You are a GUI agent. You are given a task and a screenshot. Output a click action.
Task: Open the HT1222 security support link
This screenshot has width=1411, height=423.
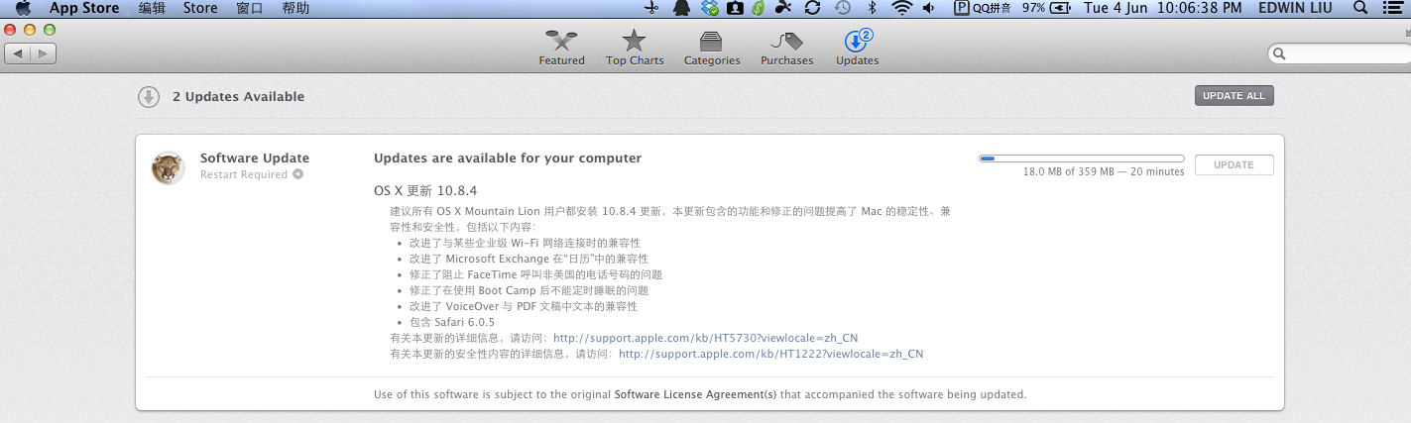tap(770, 354)
